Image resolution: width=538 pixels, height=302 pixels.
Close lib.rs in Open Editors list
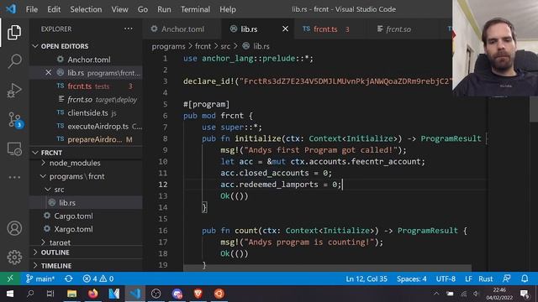click(x=49, y=73)
